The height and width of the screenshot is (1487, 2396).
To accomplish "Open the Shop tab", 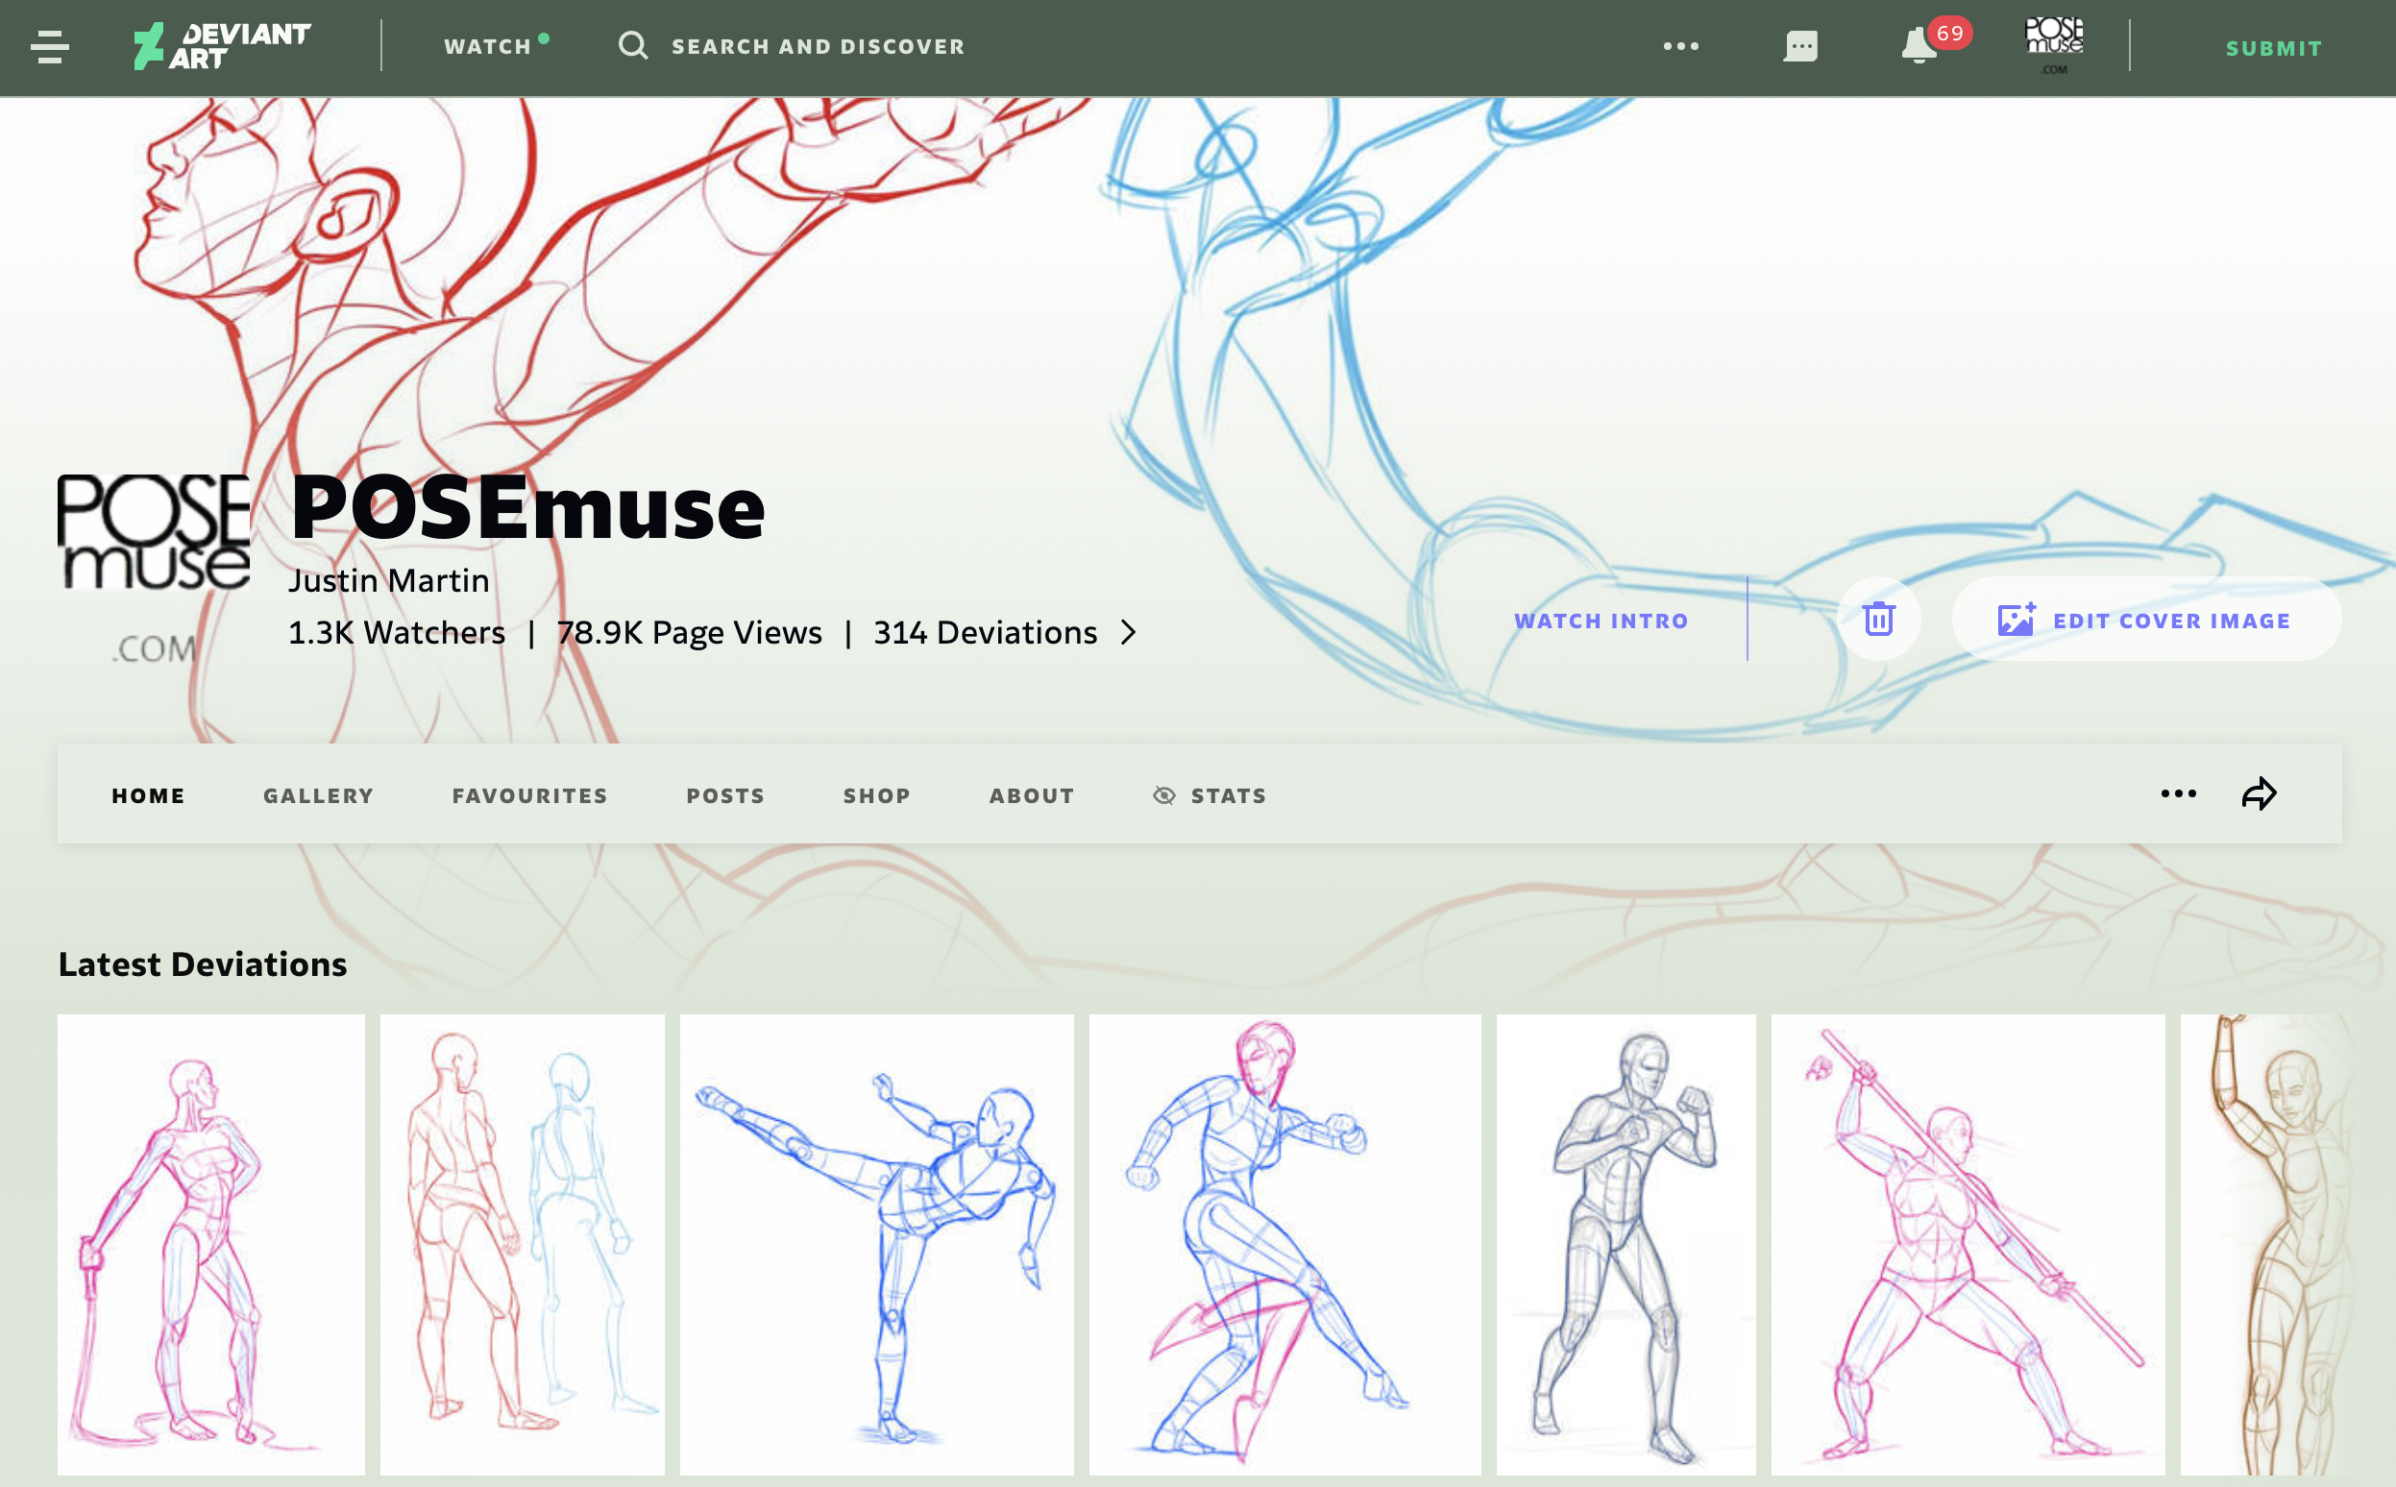I will 876,794.
